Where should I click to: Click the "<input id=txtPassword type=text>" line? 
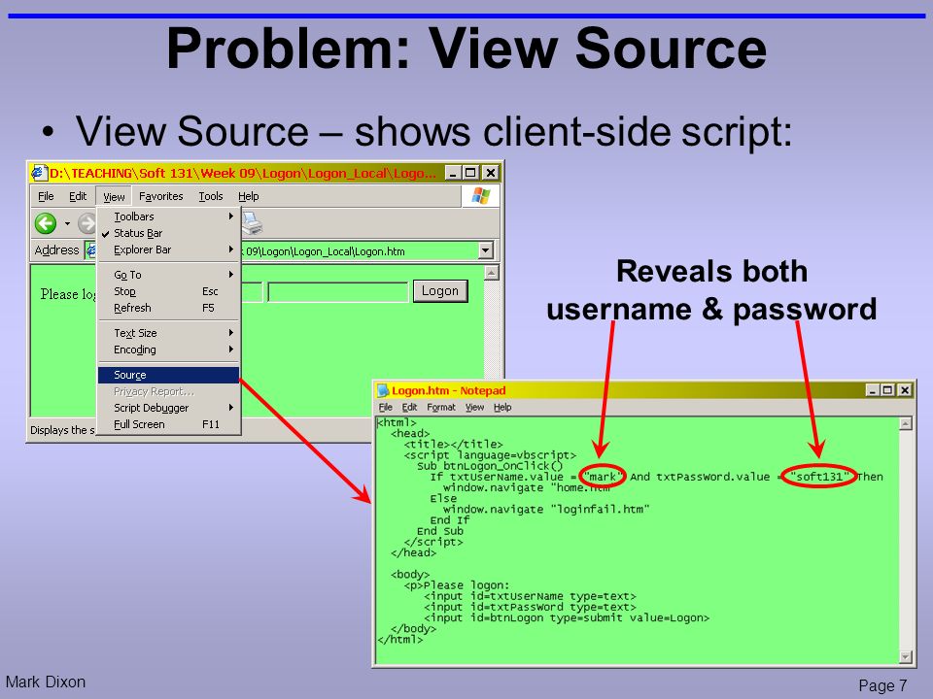[530, 607]
